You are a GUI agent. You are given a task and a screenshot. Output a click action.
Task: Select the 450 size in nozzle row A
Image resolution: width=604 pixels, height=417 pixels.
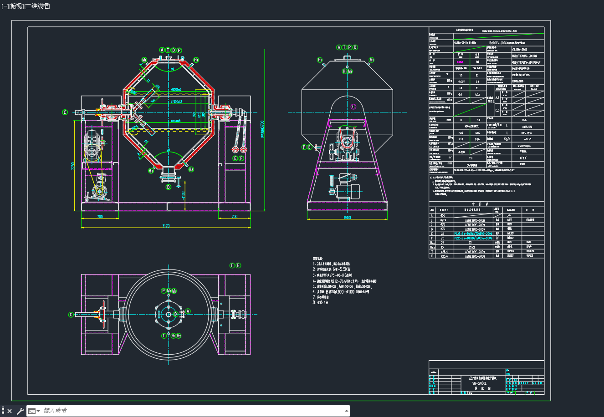(x=442, y=215)
